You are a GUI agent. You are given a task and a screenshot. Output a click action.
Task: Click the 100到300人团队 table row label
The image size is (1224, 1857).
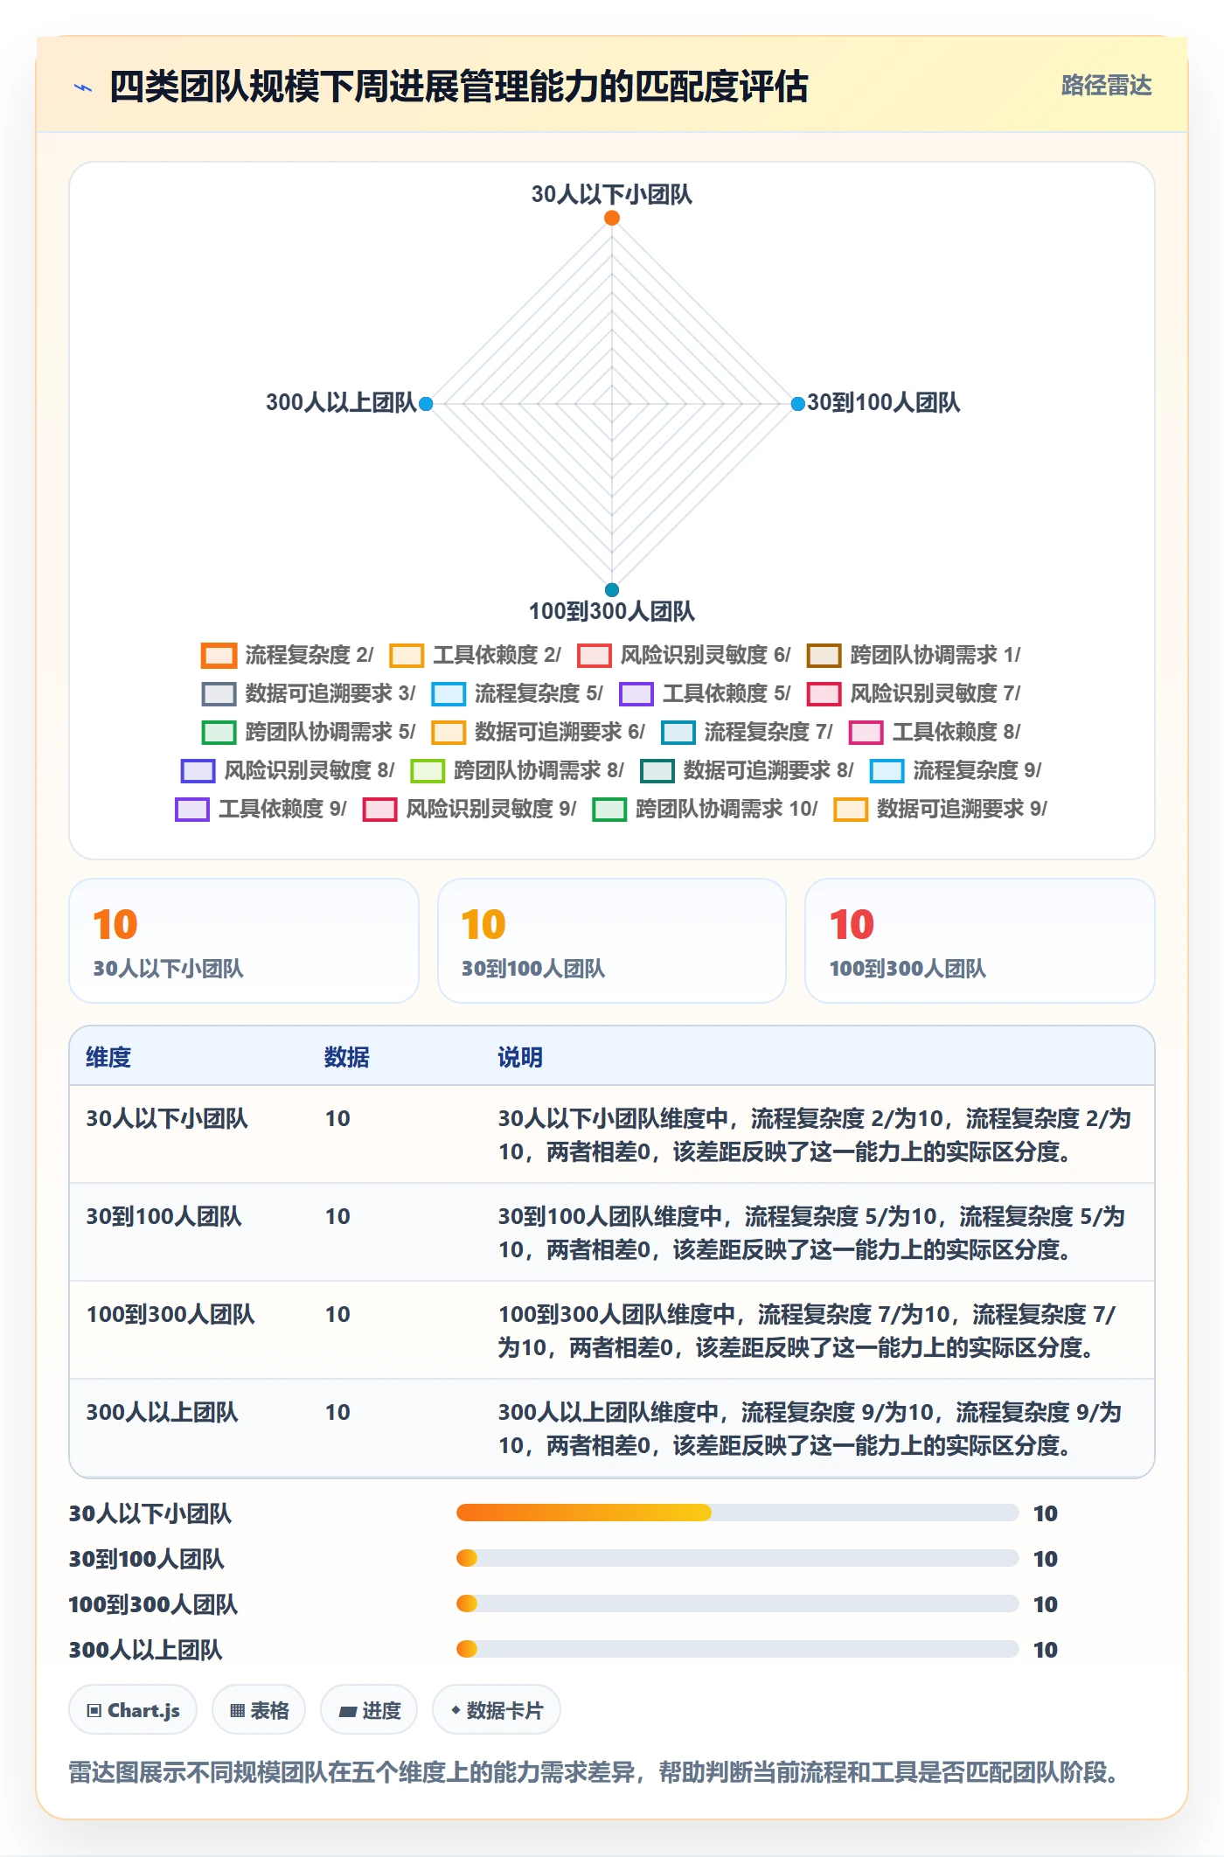[170, 1314]
